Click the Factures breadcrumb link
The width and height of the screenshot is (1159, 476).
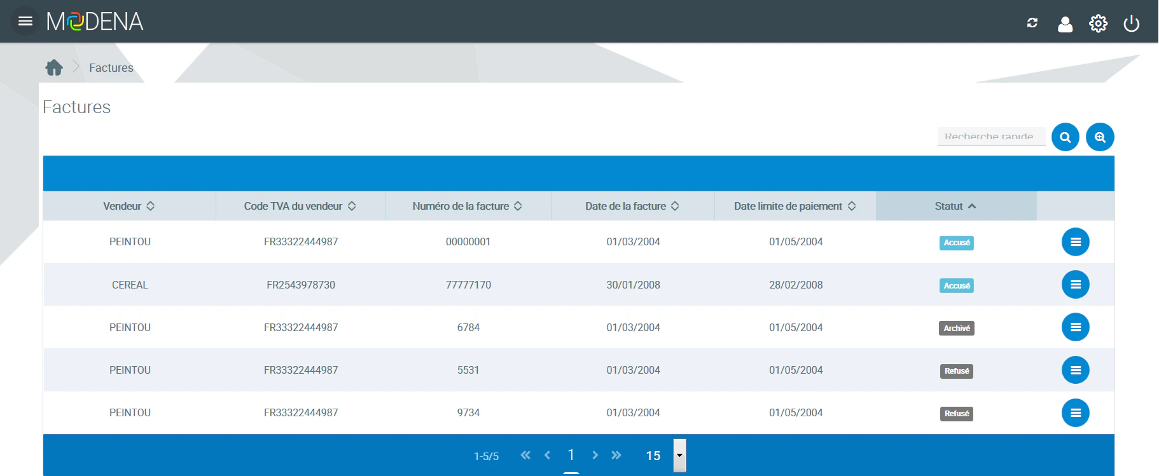tap(111, 68)
